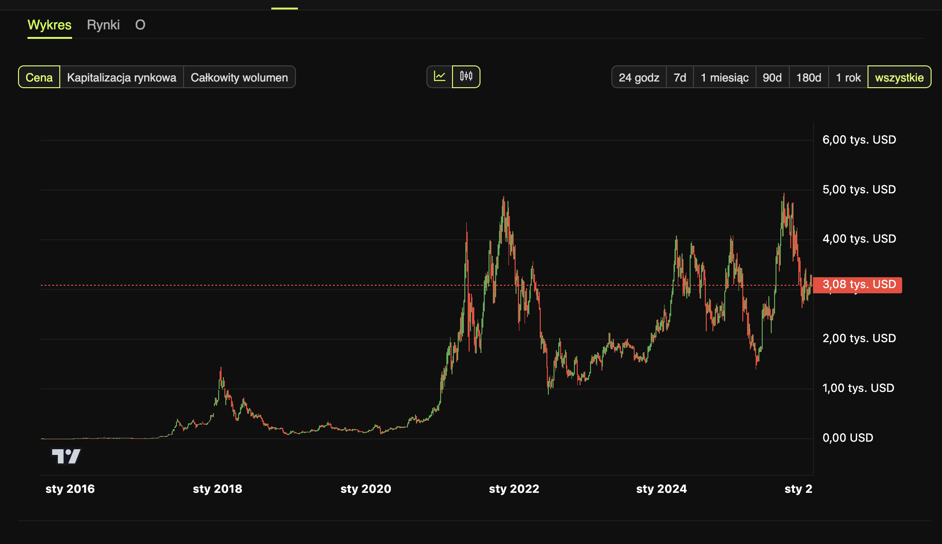Switch to line chart view icon
Viewport: 942px width, 544px height.
click(440, 77)
